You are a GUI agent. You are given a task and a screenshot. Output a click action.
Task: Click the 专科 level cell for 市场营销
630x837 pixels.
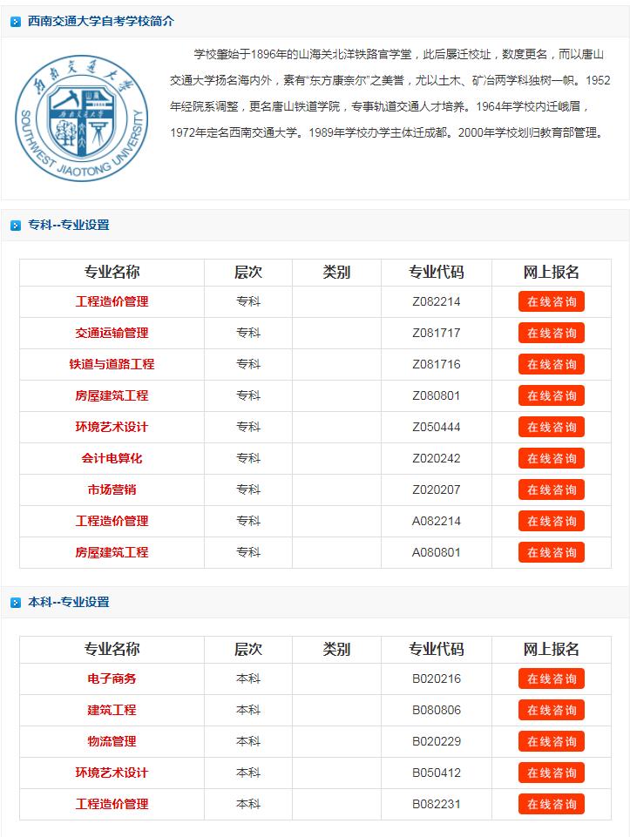[248, 489]
